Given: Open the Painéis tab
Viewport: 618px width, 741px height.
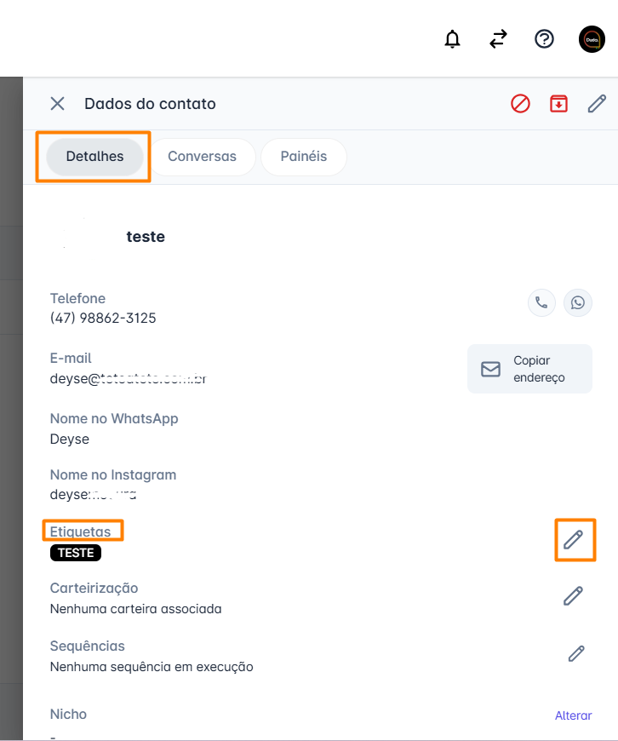Looking at the screenshot, I should [x=304, y=157].
